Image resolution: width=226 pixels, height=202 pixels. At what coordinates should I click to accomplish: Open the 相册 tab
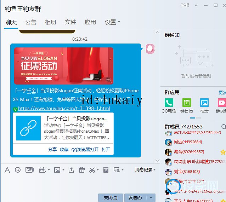tap(51, 22)
